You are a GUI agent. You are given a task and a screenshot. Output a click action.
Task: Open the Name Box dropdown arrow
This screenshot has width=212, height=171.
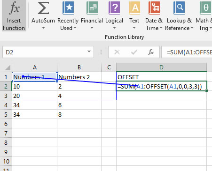[x=89, y=52]
